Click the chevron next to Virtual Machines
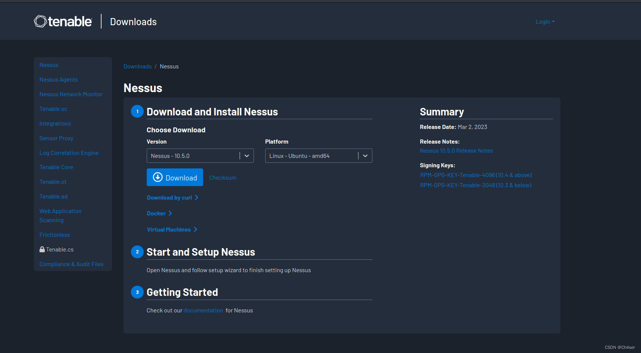Screen dimensions: 641x353 [x=195, y=229]
